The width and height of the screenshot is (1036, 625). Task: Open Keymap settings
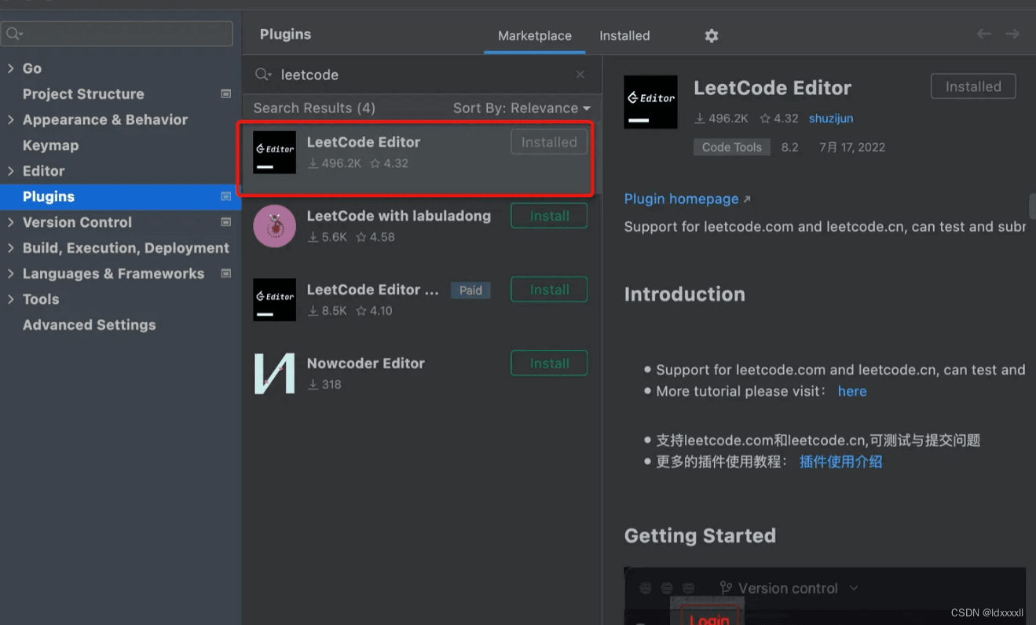50,145
